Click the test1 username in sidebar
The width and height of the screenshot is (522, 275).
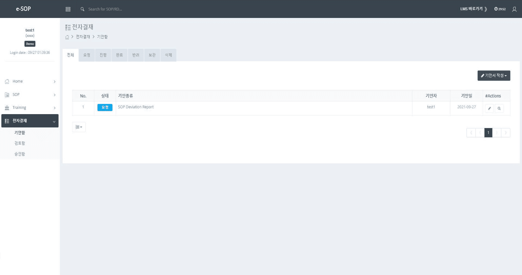coord(30,30)
